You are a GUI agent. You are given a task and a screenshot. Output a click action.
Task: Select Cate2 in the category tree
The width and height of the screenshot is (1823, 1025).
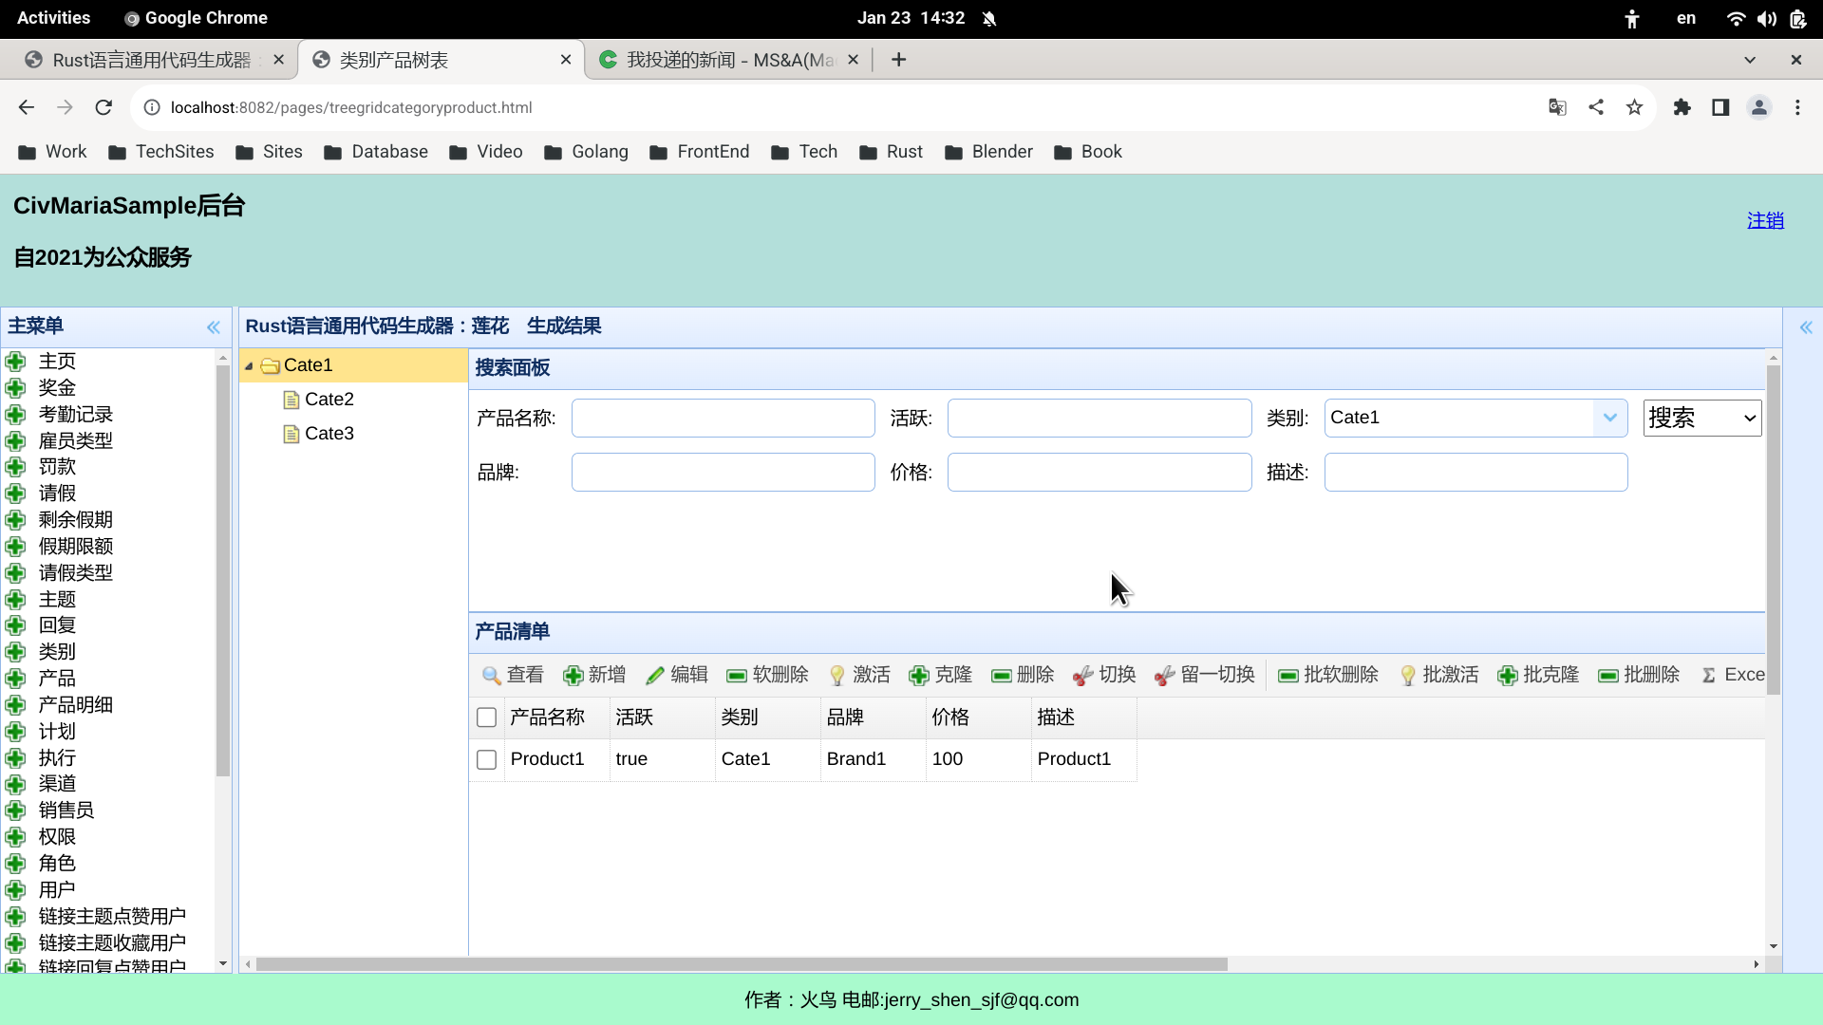pos(329,400)
